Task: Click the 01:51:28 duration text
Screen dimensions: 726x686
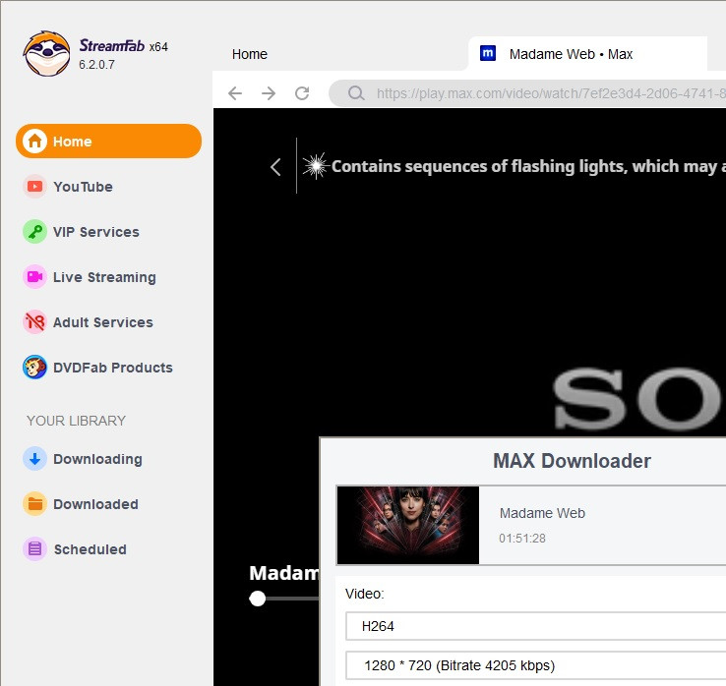Action: [522, 539]
